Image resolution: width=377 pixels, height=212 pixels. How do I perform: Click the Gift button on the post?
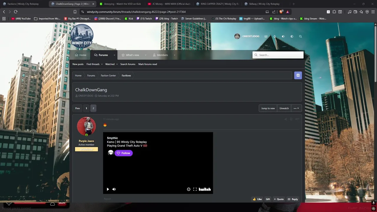(x=268, y=199)
